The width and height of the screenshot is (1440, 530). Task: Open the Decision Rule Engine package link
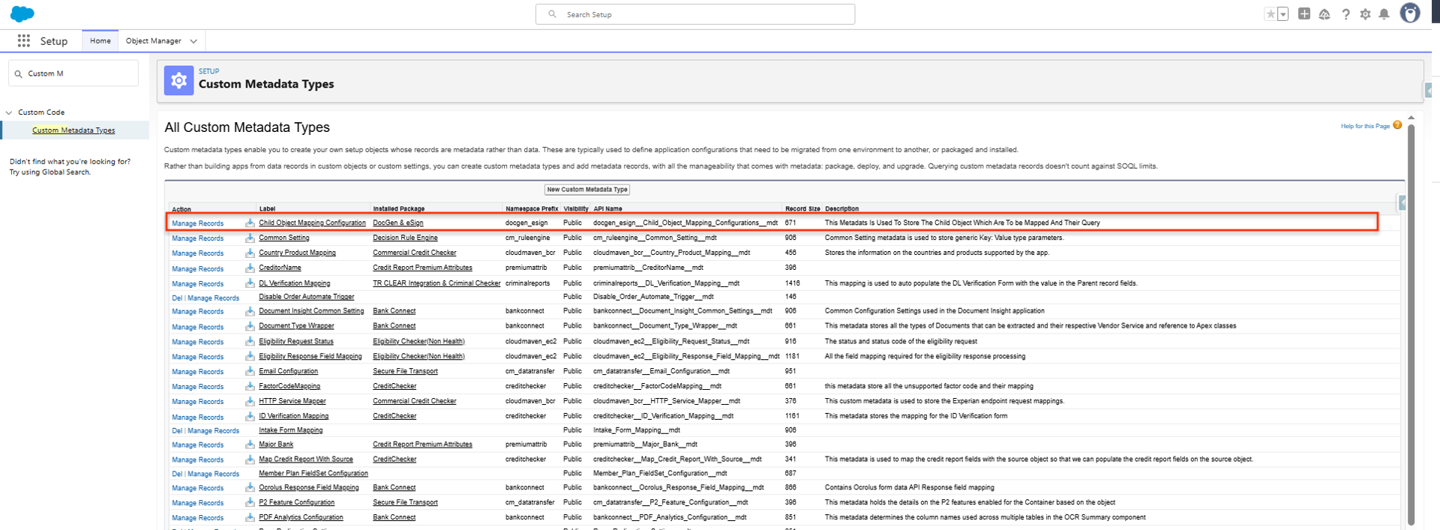(405, 238)
